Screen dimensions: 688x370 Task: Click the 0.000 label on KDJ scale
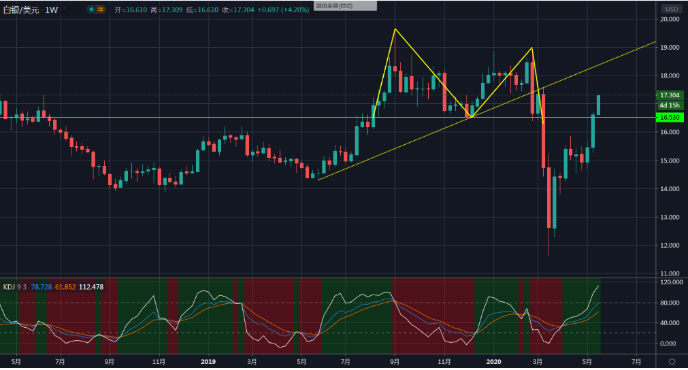click(668, 343)
